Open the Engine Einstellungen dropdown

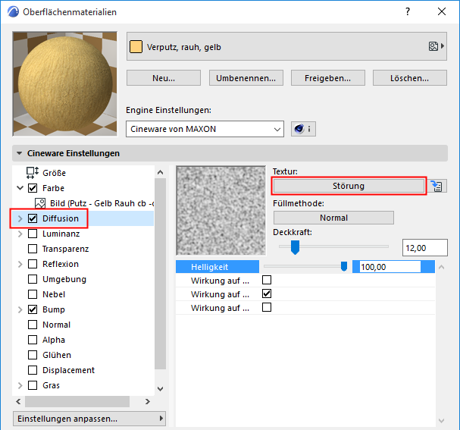[x=205, y=129]
